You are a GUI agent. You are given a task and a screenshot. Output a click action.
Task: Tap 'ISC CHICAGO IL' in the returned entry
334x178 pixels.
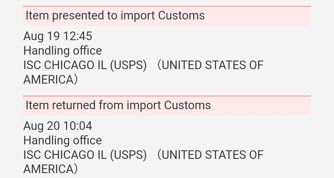pyautogui.click(x=65, y=155)
